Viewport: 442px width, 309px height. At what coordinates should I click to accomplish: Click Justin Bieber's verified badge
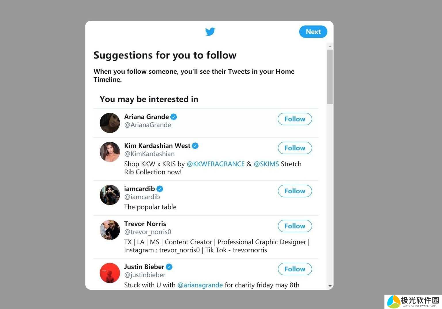tap(169, 267)
